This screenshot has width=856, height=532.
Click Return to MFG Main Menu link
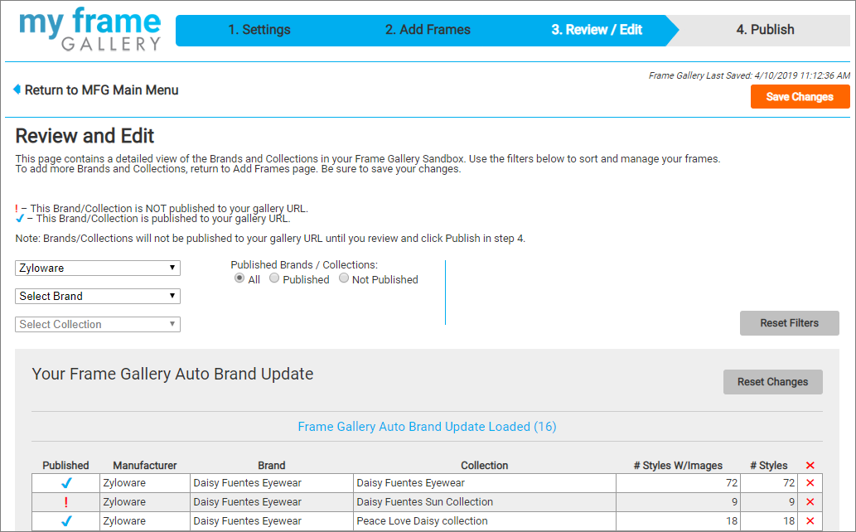(x=102, y=90)
